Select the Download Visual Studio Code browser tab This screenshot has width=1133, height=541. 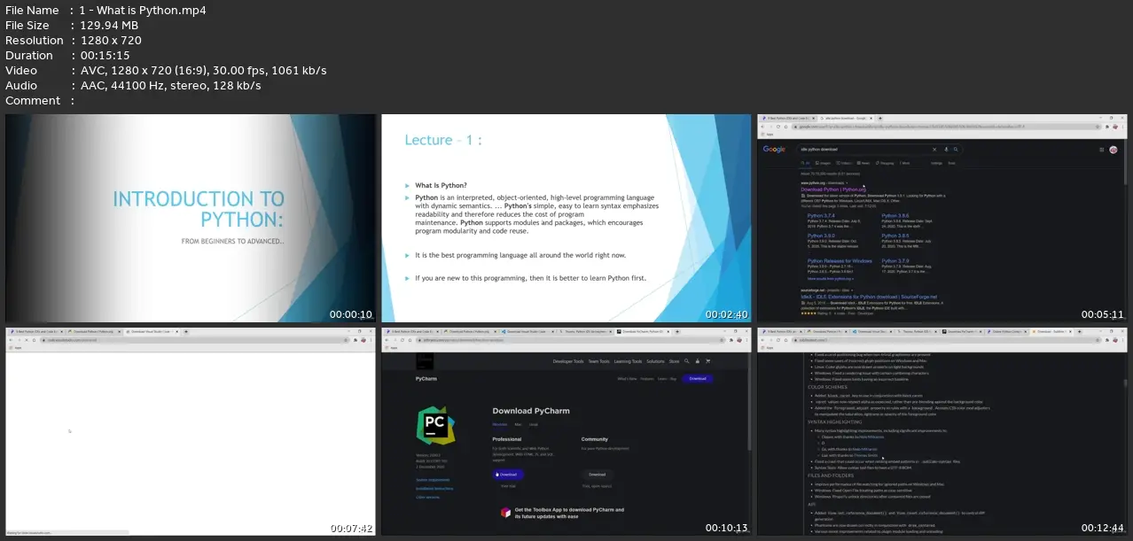[x=152, y=331]
